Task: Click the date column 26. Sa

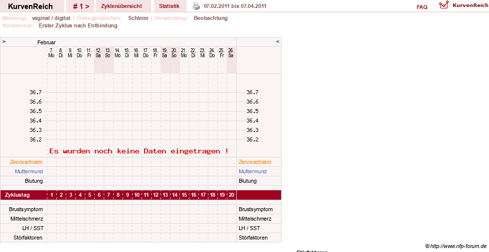Action: click(x=231, y=53)
